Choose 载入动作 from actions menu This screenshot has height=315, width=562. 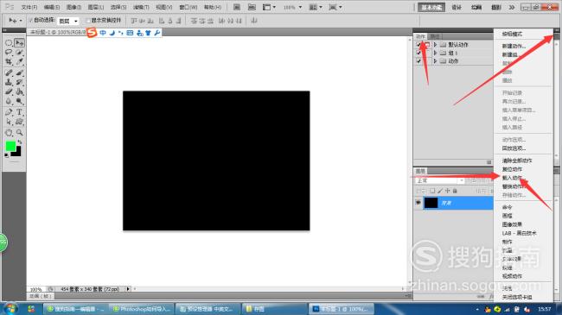(x=514, y=178)
